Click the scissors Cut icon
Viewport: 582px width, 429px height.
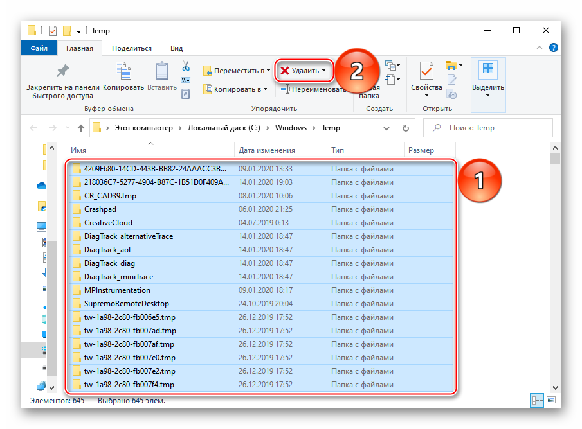click(186, 66)
